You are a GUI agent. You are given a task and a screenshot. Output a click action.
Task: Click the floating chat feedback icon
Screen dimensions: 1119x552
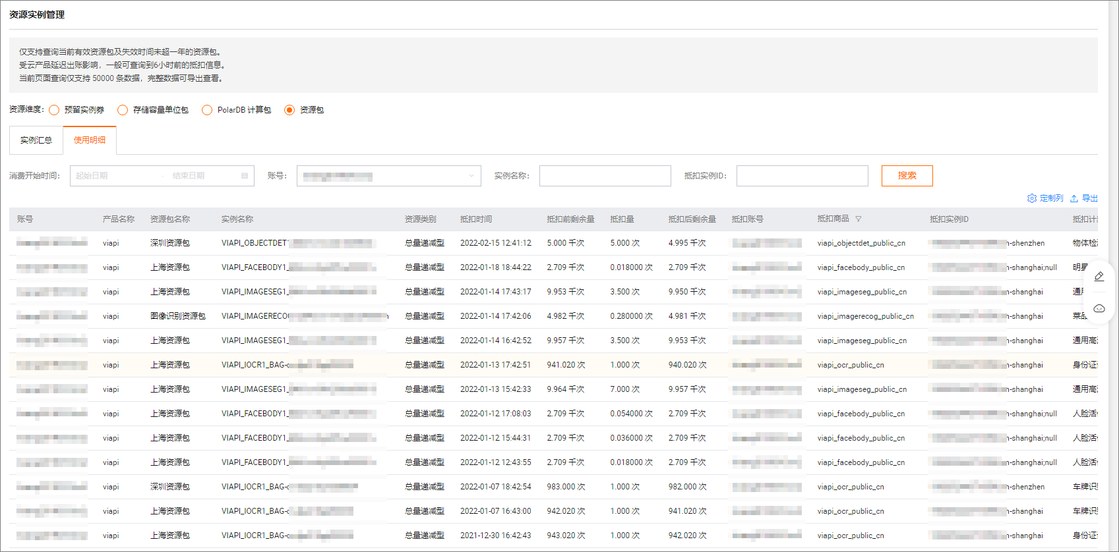tap(1099, 308)
